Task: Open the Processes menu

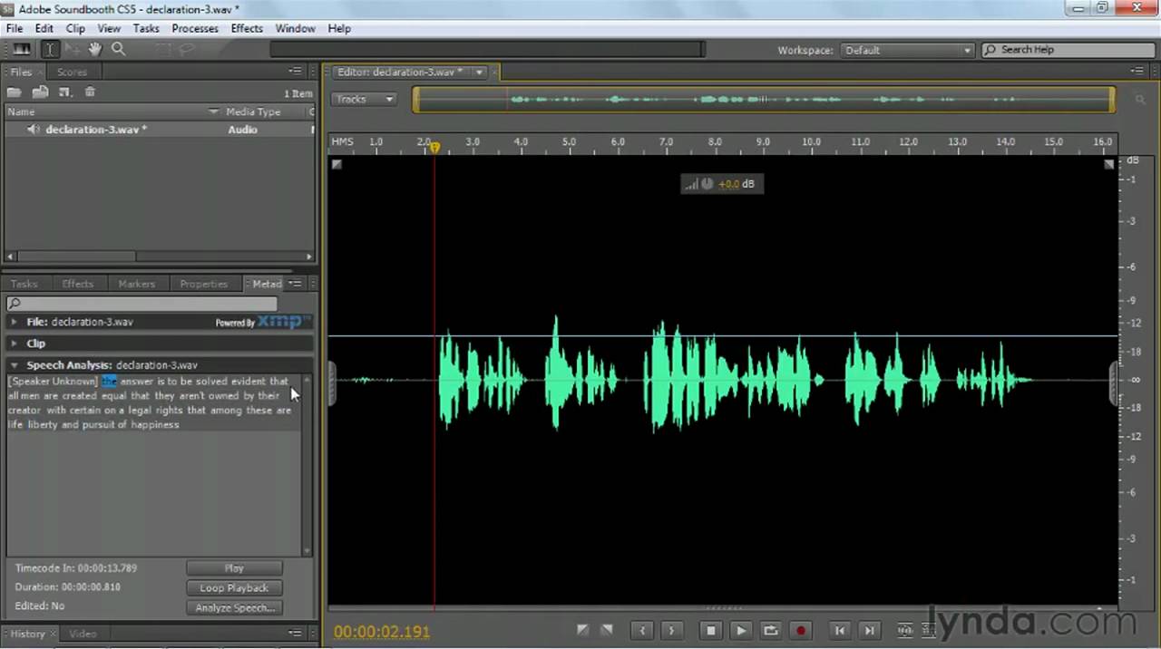Action: [195, 28]
